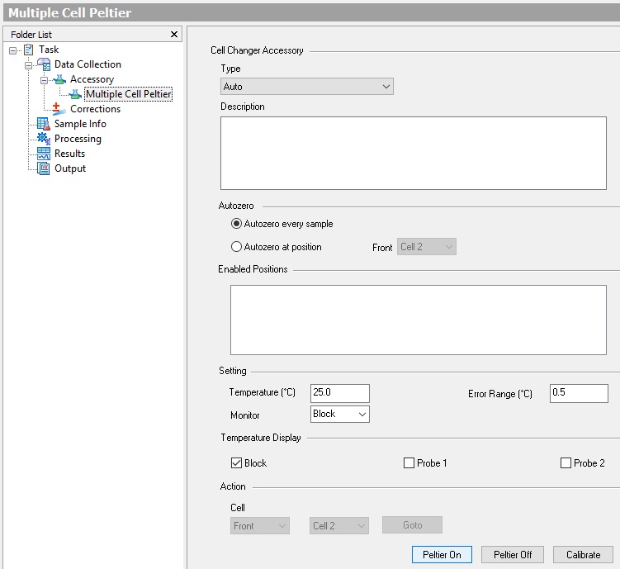Click the Accessory flask icon

59,79
